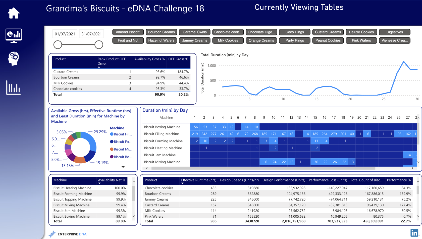Open the head with gears insights icon
The width and height of the screenshot is (422, 239).
[14, 59]
